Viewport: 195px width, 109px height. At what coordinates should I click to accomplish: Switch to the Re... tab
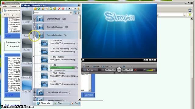point(74,103)
